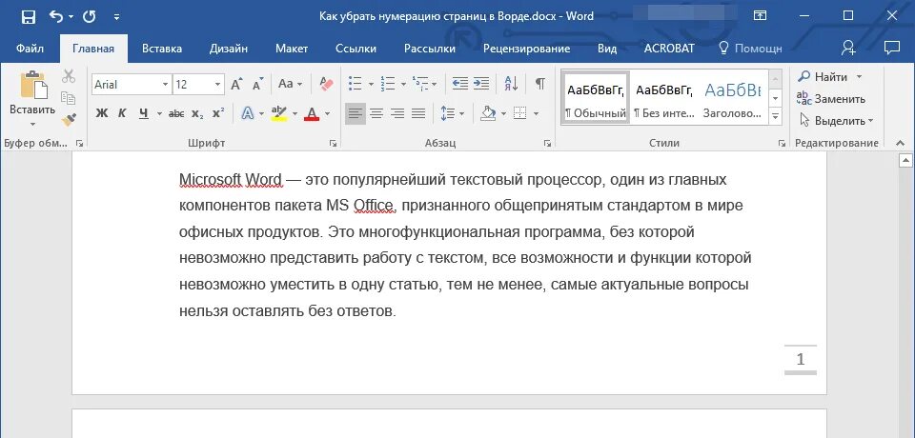
Task: Click the Помощн search help box
Action: click(x=750, y=49)
